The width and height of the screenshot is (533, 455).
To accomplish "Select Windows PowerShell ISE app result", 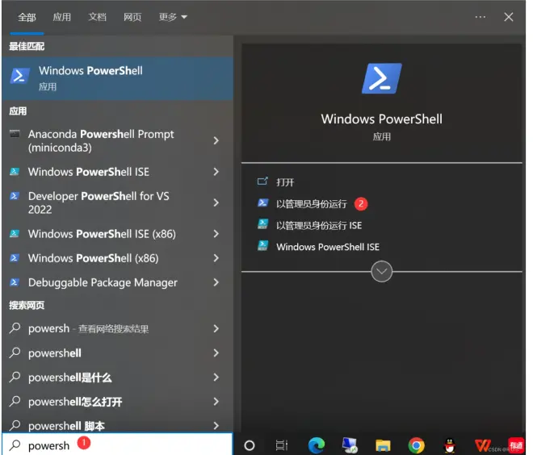I will (117, 172).
